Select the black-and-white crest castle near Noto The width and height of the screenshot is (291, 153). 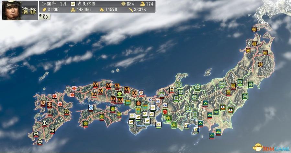(x=172, y=90)
